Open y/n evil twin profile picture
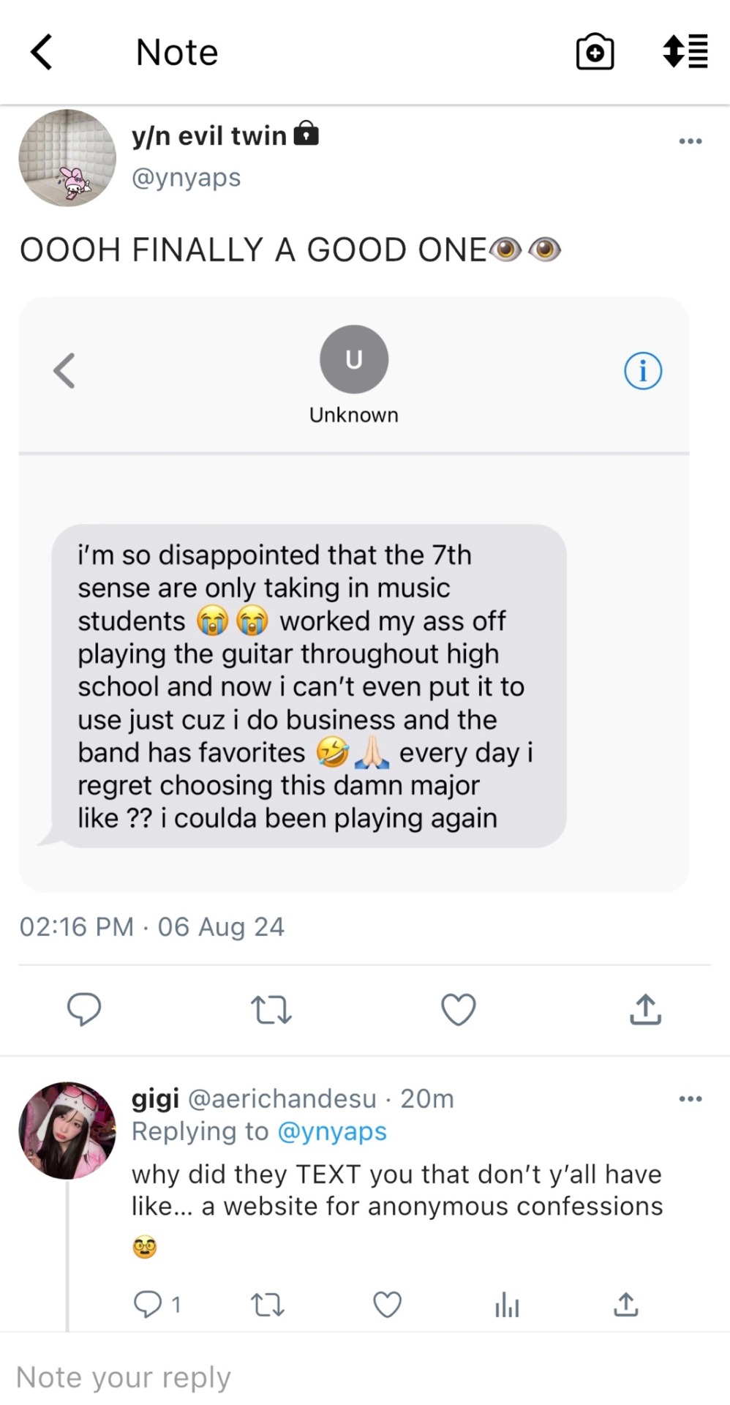 (67, 158)
